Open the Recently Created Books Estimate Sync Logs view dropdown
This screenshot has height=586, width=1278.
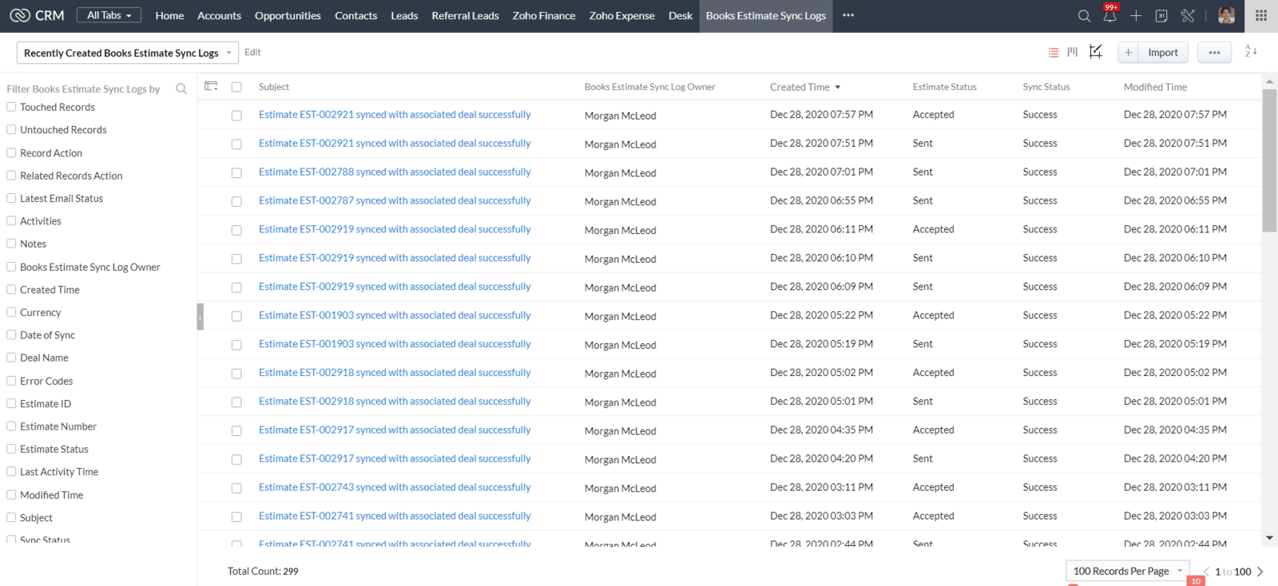point(128,53)
